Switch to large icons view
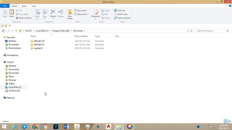This screenshot has width=232, height=130. pyautogui.click(x=229, y=121)
